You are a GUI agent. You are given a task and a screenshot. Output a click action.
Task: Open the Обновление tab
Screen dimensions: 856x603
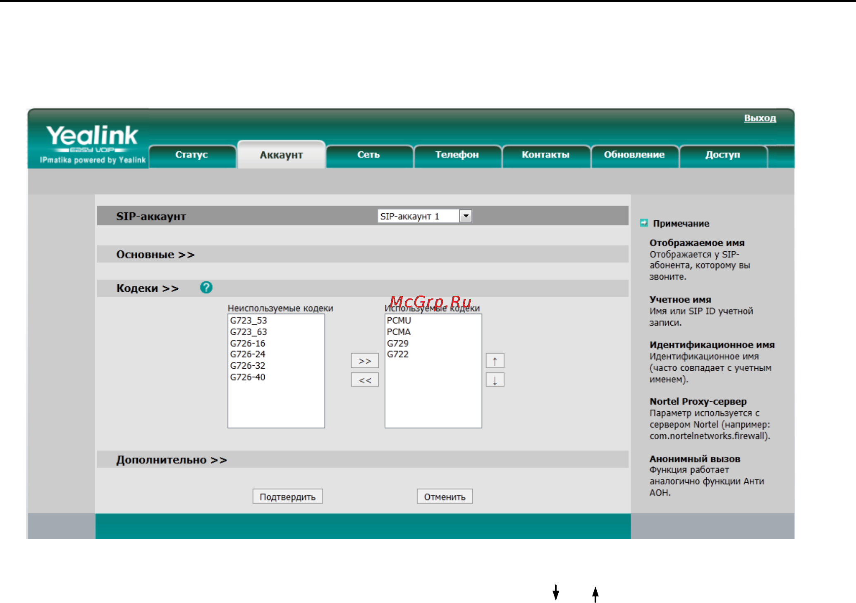pyautogui.click(x=634, y=155)
